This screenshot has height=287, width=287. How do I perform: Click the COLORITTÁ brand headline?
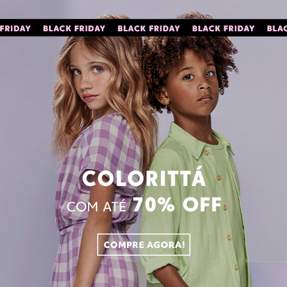143,178
